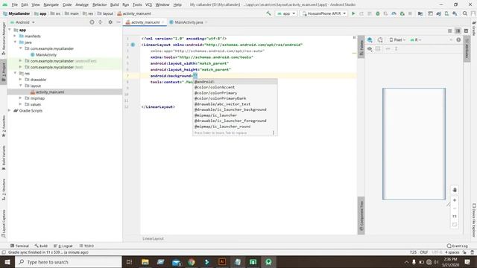This screenshot has width=477, height=268.
Task: Click Collapse All in Project panel
Action: (100, 22)
